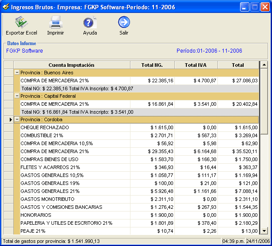Select GASTOS GENERALES 21% row

click(x=139, y=191)
